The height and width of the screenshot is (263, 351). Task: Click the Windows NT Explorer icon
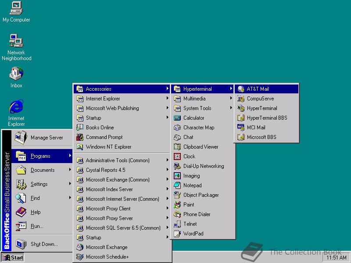pyautogui.click(x=80, y=147)
